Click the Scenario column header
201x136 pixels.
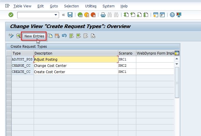coord(127,53)
